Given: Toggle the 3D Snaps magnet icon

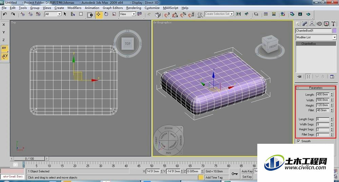Looking at the screenshot, I should pyautogui.click(x=167, y=15).
